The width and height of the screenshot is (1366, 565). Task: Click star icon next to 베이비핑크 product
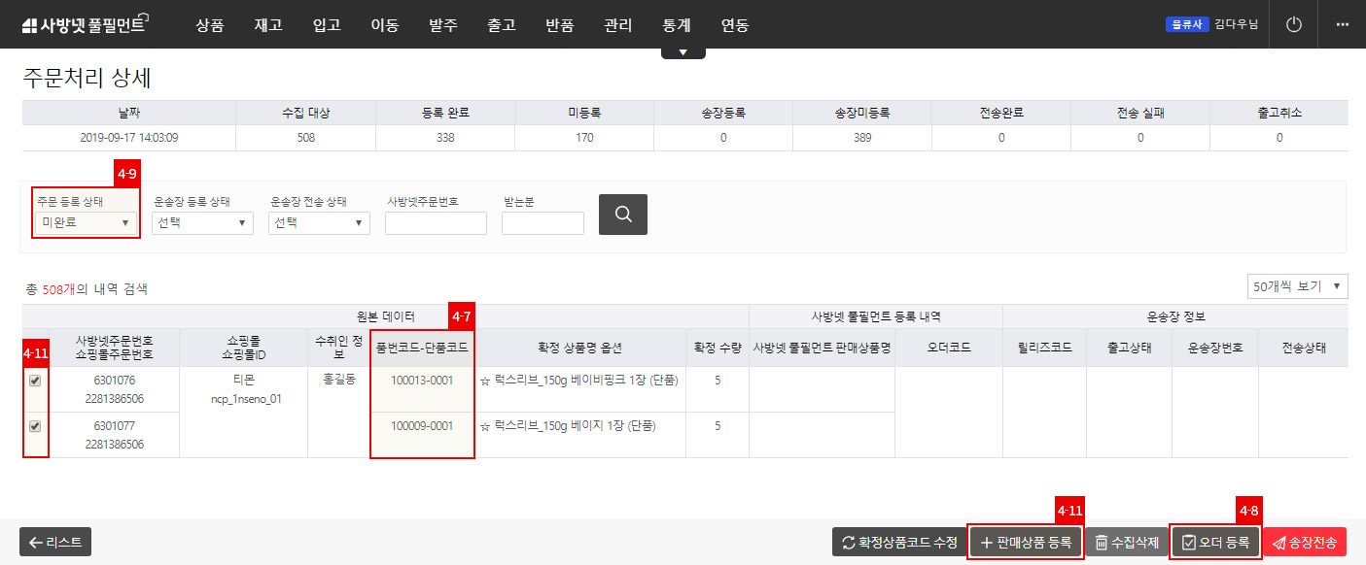tap(484, 381)
